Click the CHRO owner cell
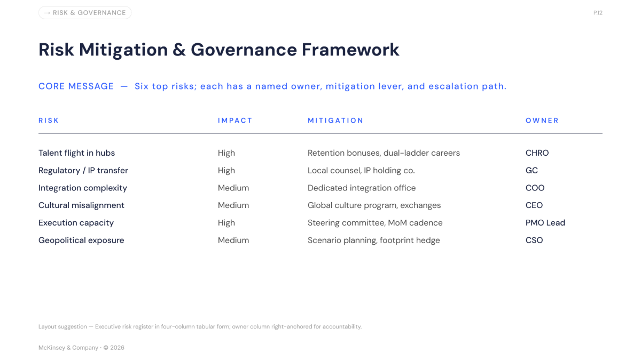Image resolution: width=641 pixels, height=360 pixels. click(x=537, y=153)
